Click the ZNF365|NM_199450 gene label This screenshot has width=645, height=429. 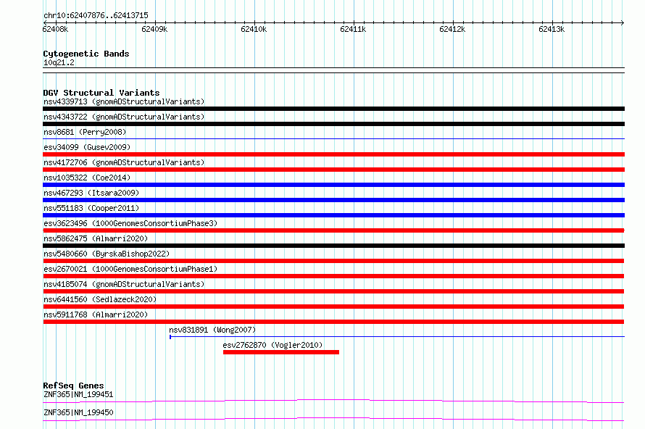pos(78,412)
